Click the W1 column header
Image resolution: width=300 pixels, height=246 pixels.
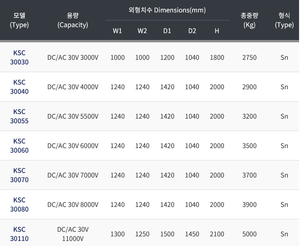point(118,31)
